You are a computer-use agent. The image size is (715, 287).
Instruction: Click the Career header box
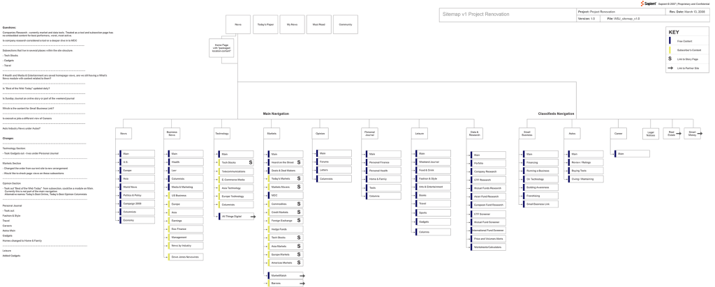click(619, 134)
